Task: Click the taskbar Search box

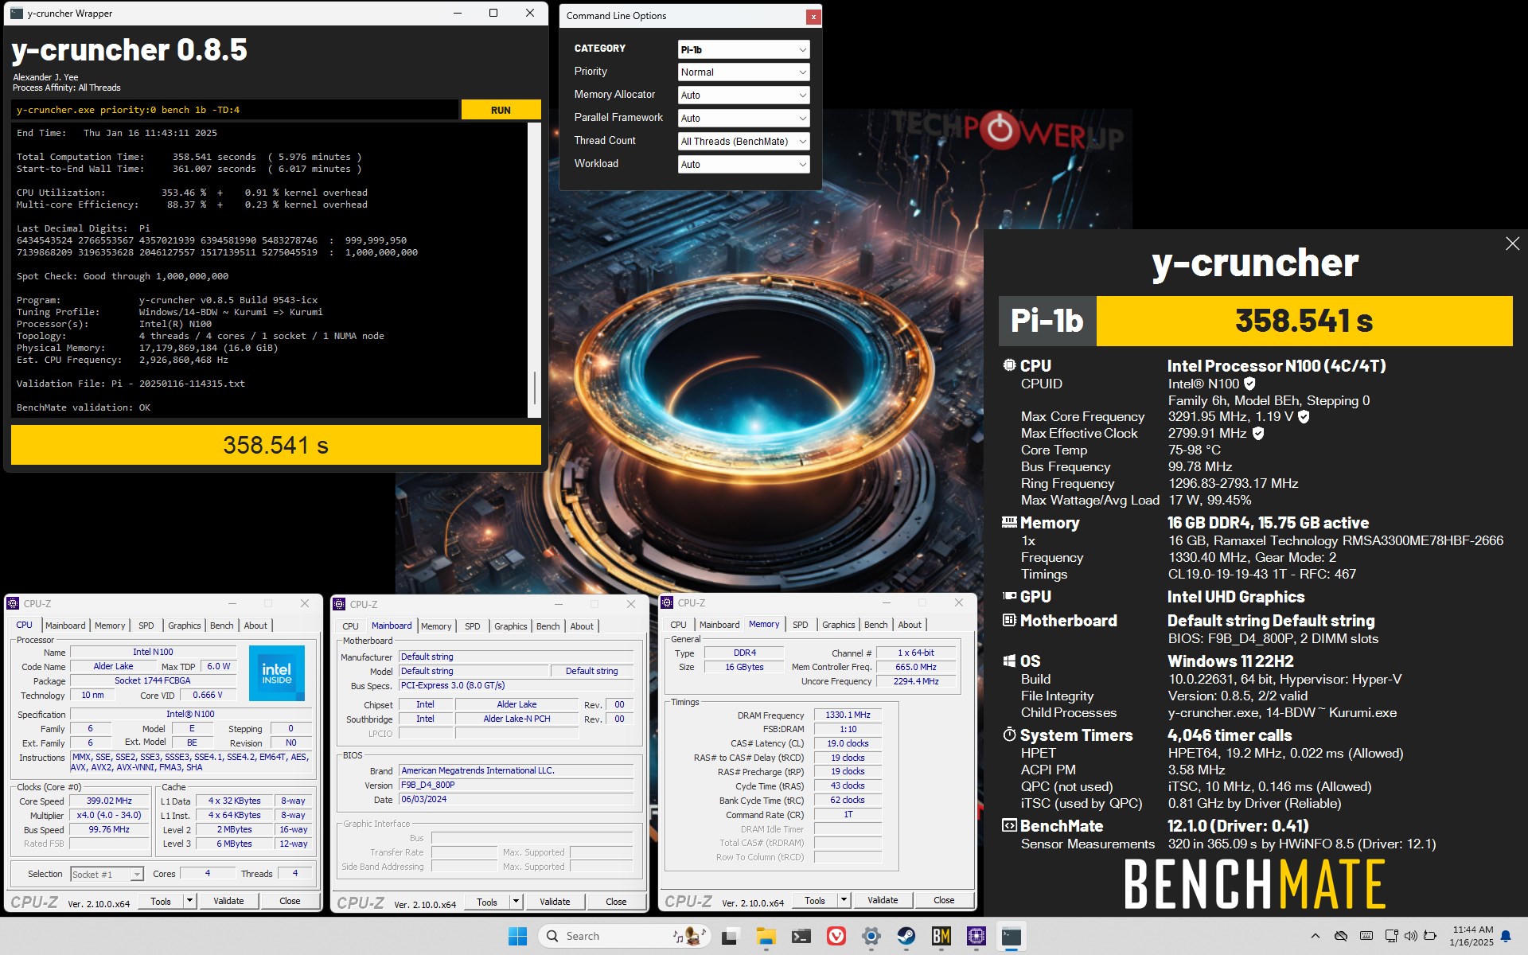Action: pyautogui.click(x=624, y=937)
